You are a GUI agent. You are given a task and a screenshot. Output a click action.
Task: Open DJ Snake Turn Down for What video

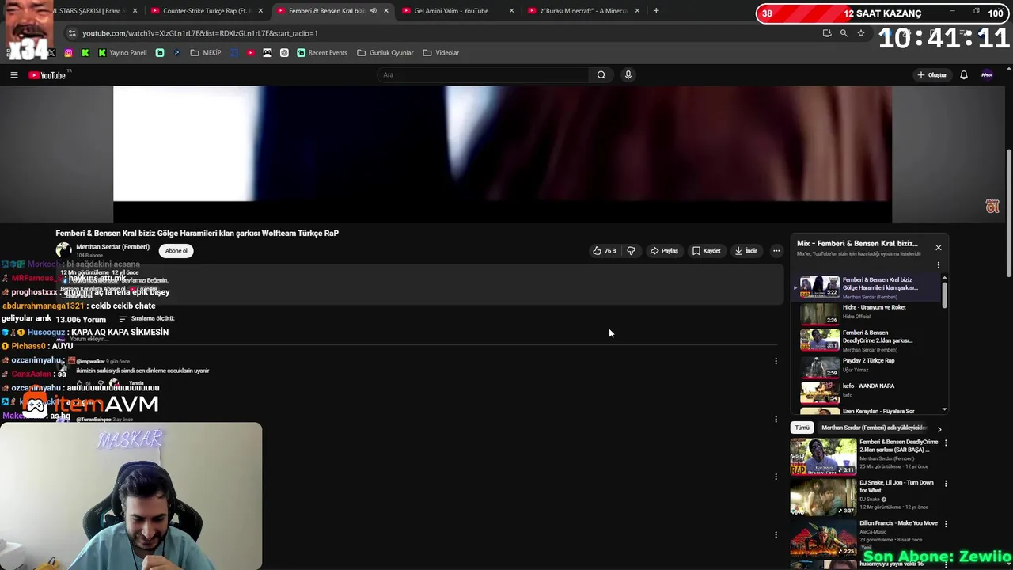864,497
